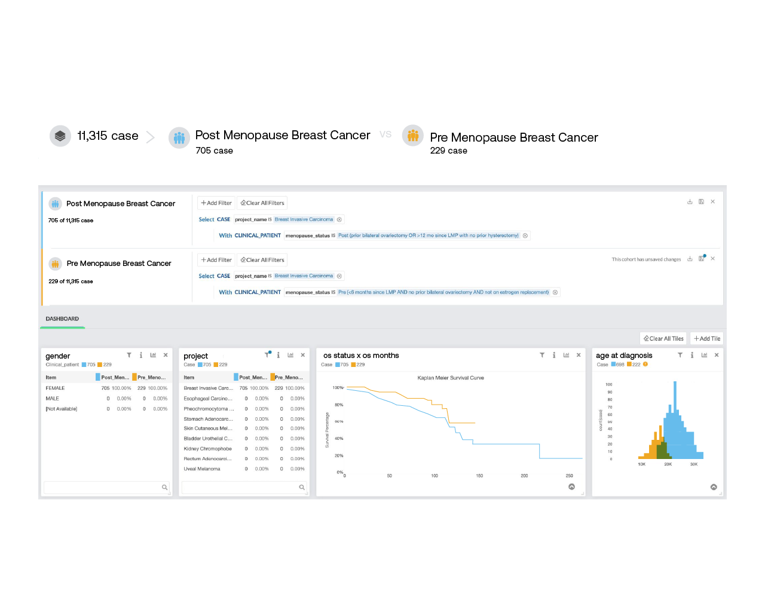Show info for age at diagnosis tile
The image size is (765, 612).
(692, 355)
